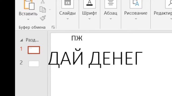172x96 pixels.
Task: Expand the Рисование group arrow
Action: coord(136,19)
